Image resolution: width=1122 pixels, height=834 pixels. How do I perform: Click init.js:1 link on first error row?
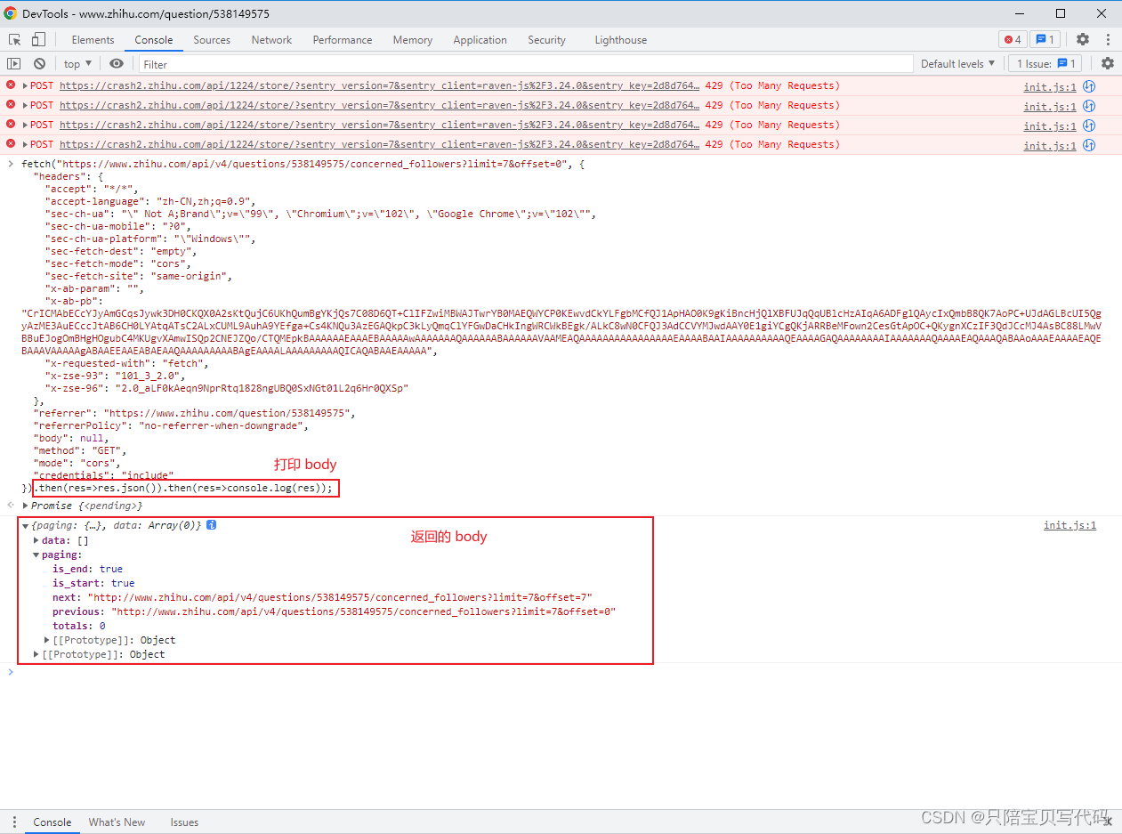pos(1050,87)
